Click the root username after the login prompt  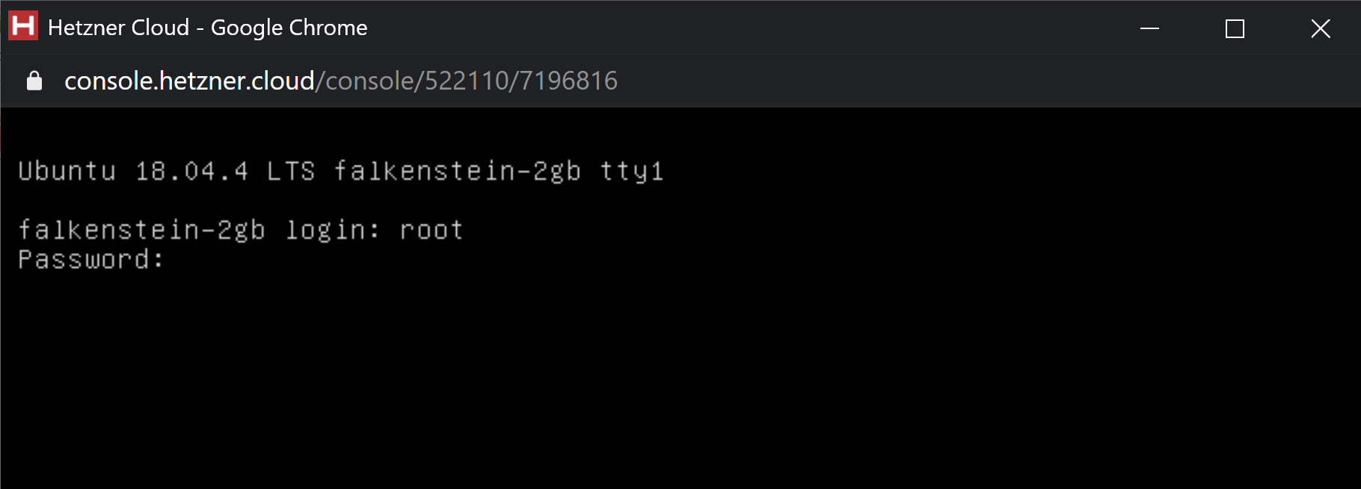(x=431, y=231)
